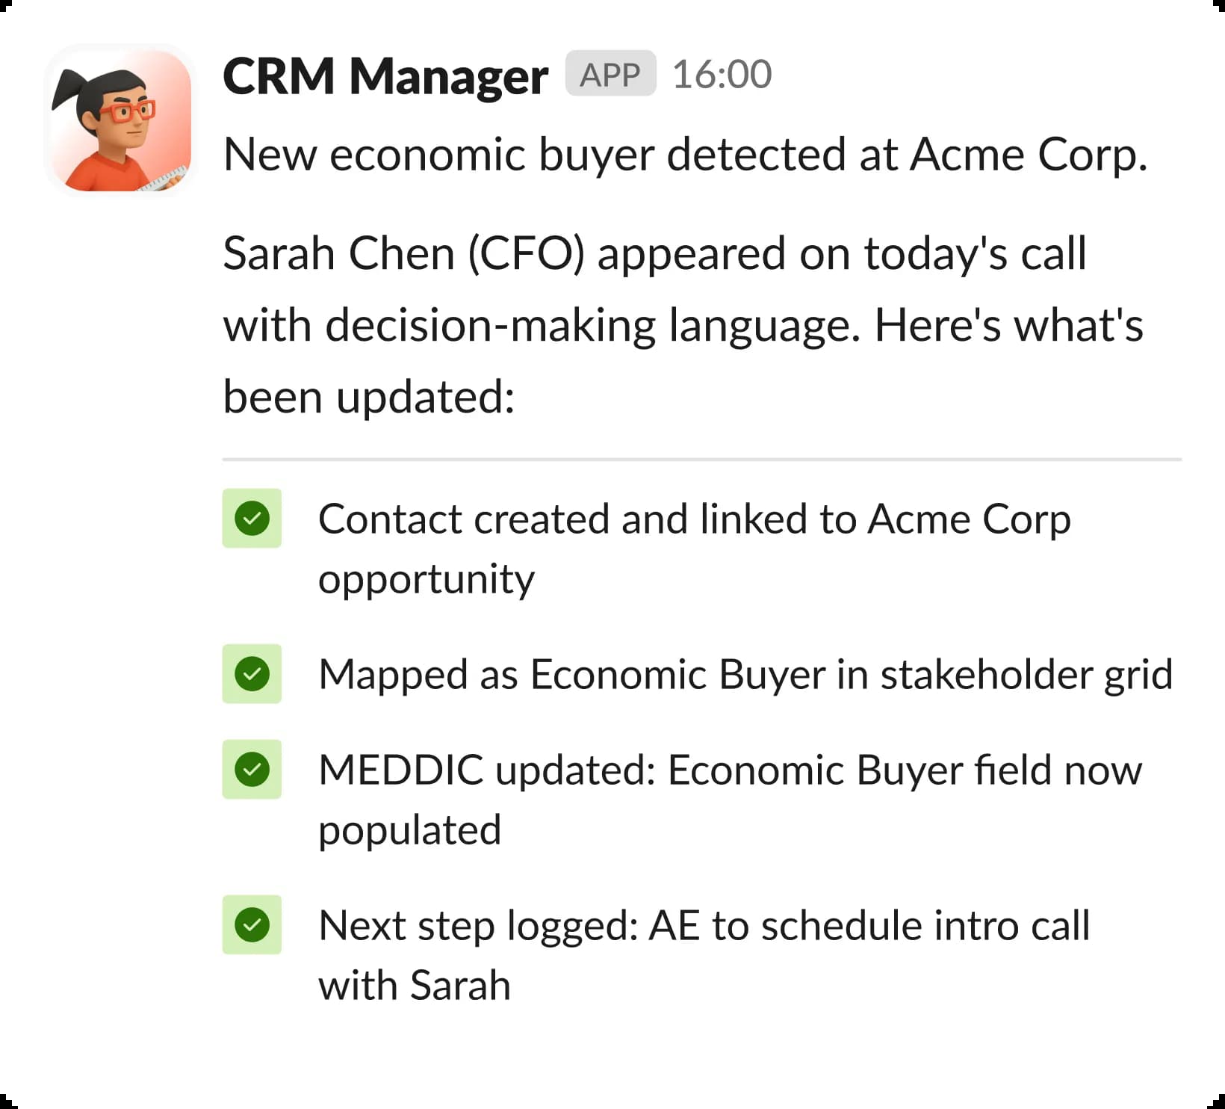The height and width of the screenshot is (1109, 1225).
Task: Open the CRM Manager sender name
Action: pos(385,76)
